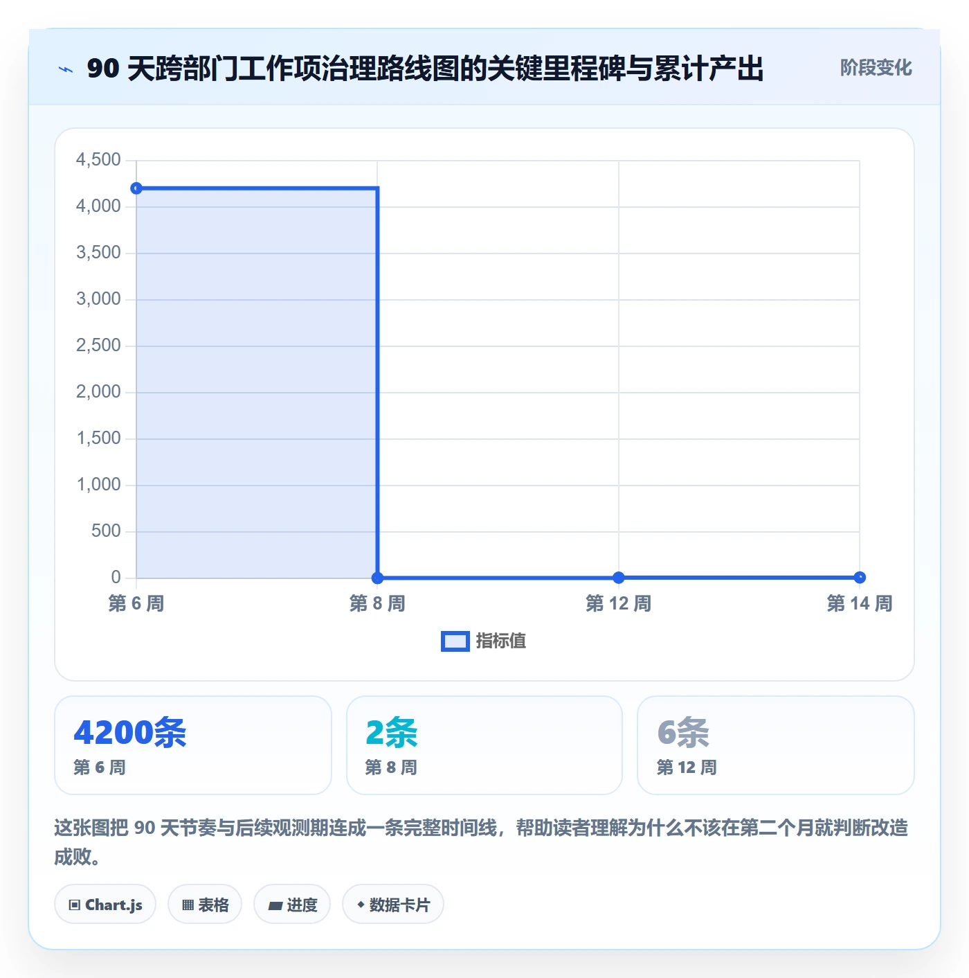Click the 4,000 y-axis label
This screenshot has width=969, height=978.
coord(98,206)
